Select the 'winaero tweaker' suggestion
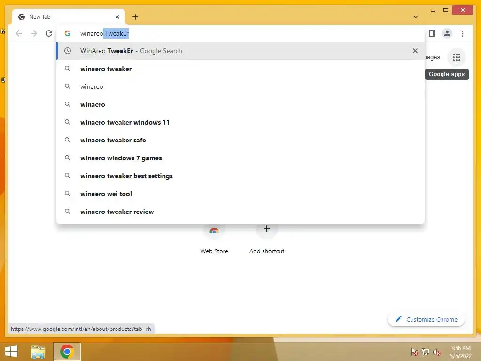The width and height of the screenshot is (481, 361). [x=241, y=69]
